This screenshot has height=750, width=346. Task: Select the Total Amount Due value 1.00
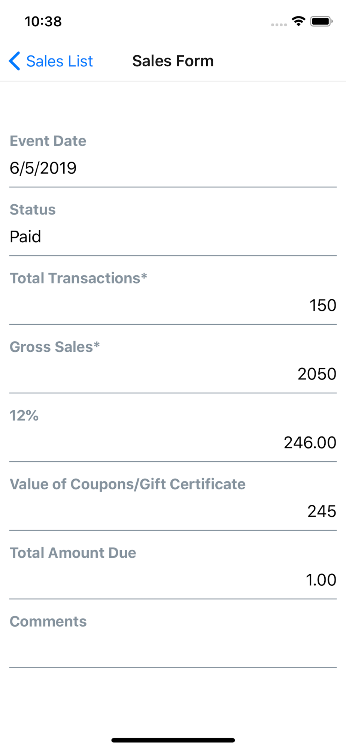point(173,580)
